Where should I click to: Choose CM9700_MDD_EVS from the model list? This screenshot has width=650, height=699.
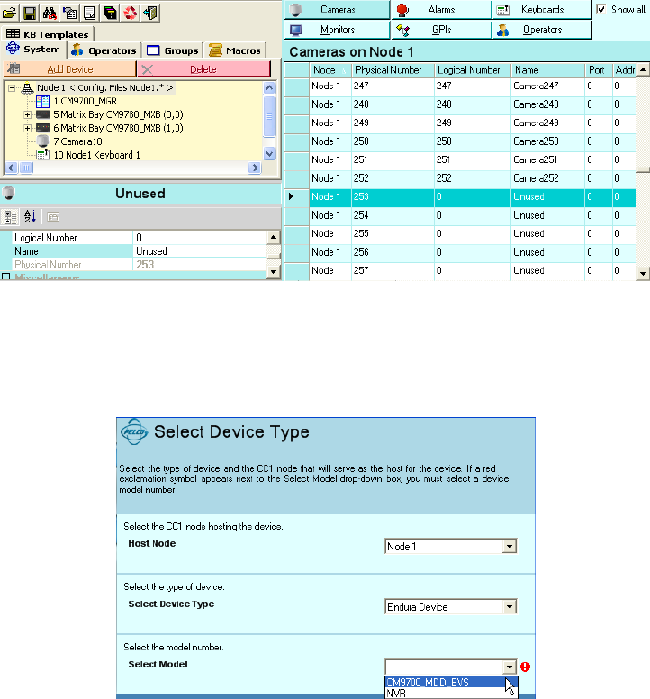point(439,682)
